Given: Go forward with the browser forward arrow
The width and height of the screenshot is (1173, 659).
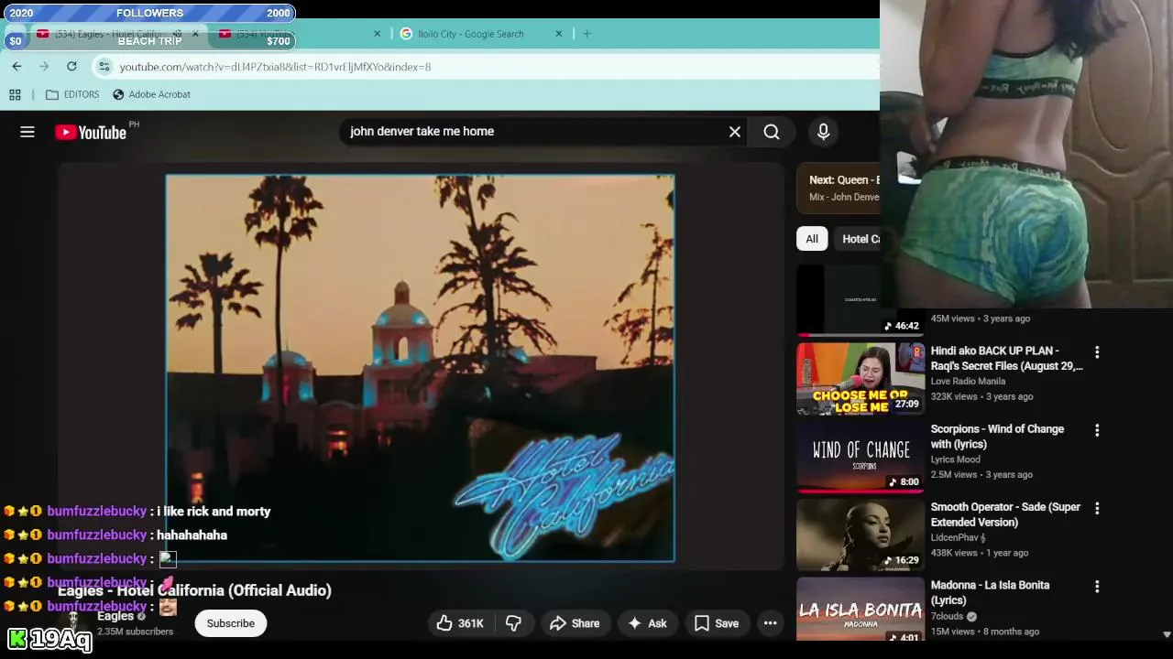Looking at the screenshot, I should [44, 66].
